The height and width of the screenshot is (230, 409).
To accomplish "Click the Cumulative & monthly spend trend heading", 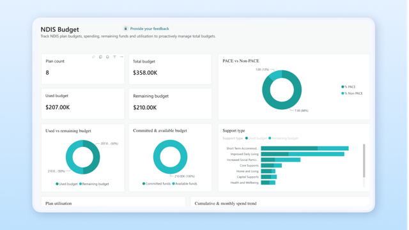I will click(226, 203).
